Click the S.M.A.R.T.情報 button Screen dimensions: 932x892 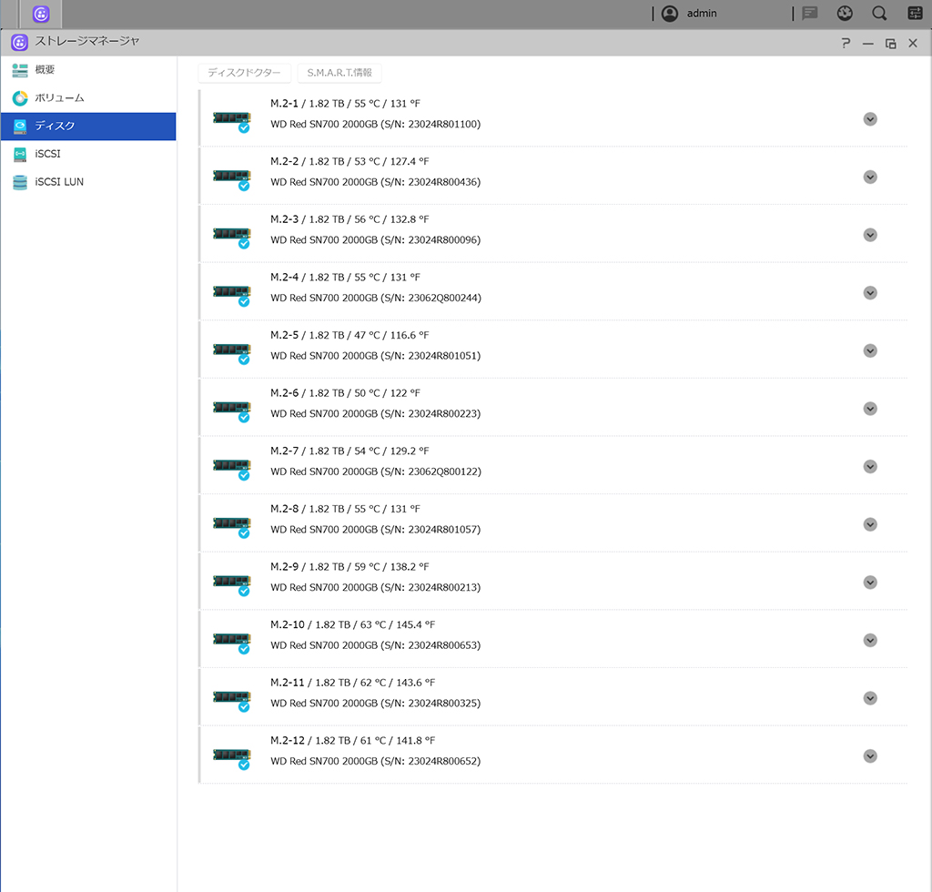tap(339, 73)
